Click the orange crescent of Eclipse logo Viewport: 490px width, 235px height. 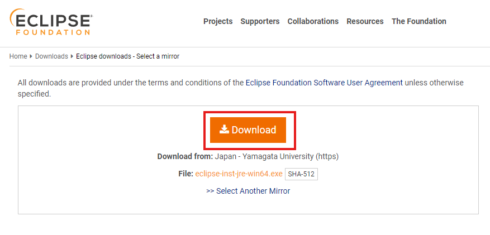14,17
